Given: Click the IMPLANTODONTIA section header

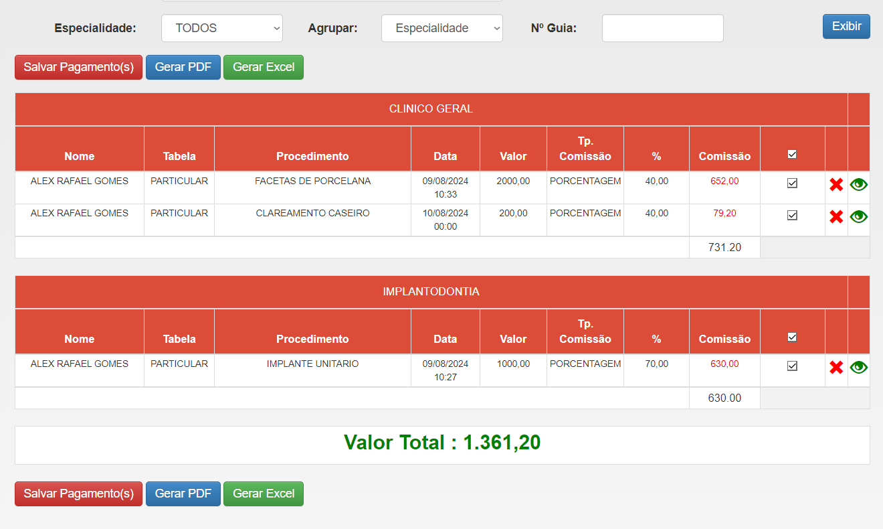Looking at the screenshot, I should tap(431, 292).
